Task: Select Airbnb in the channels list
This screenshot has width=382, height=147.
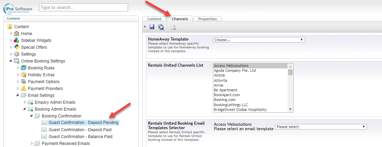Action: (x=250, y=76)
